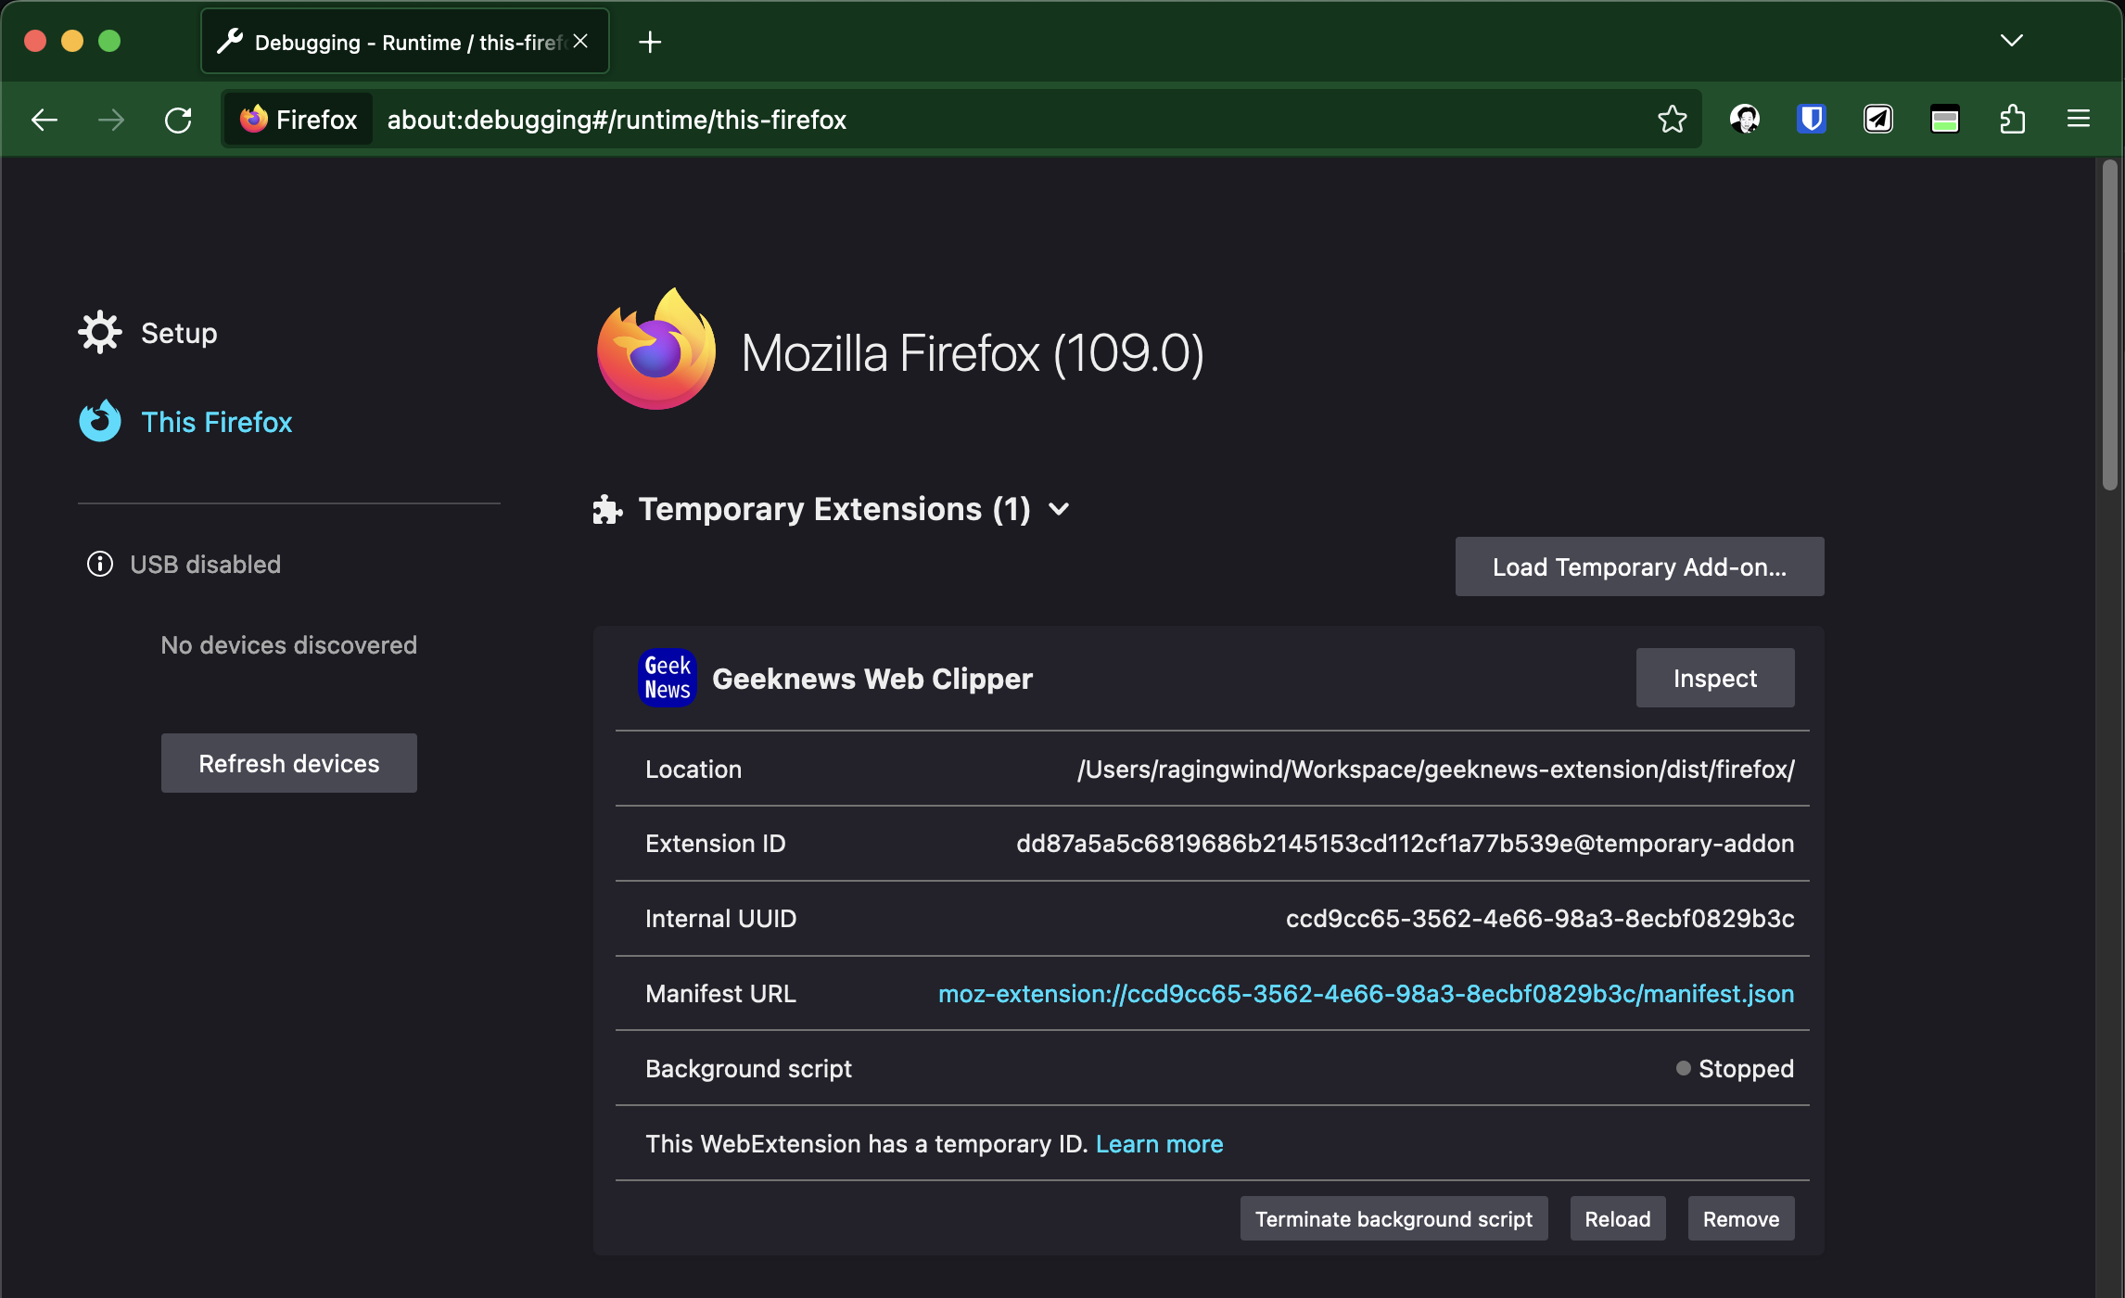Viewport: 2125px width, 1298px height.
Task: Open the manifest.json URL link
Action: pos(1366,994)
